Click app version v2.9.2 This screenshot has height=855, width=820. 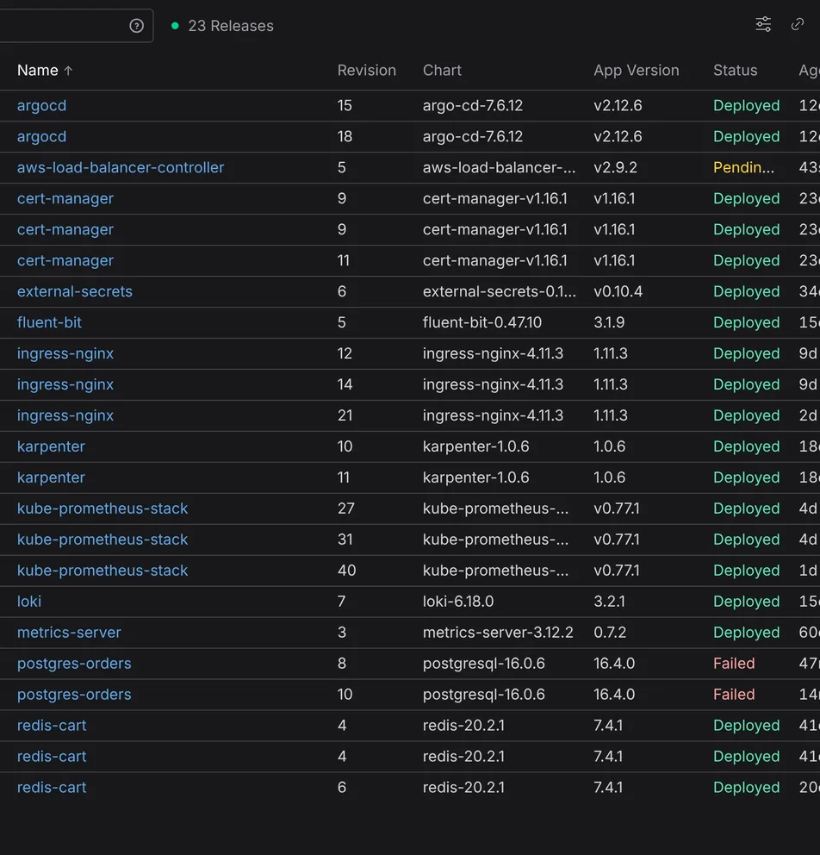(615, 167)
